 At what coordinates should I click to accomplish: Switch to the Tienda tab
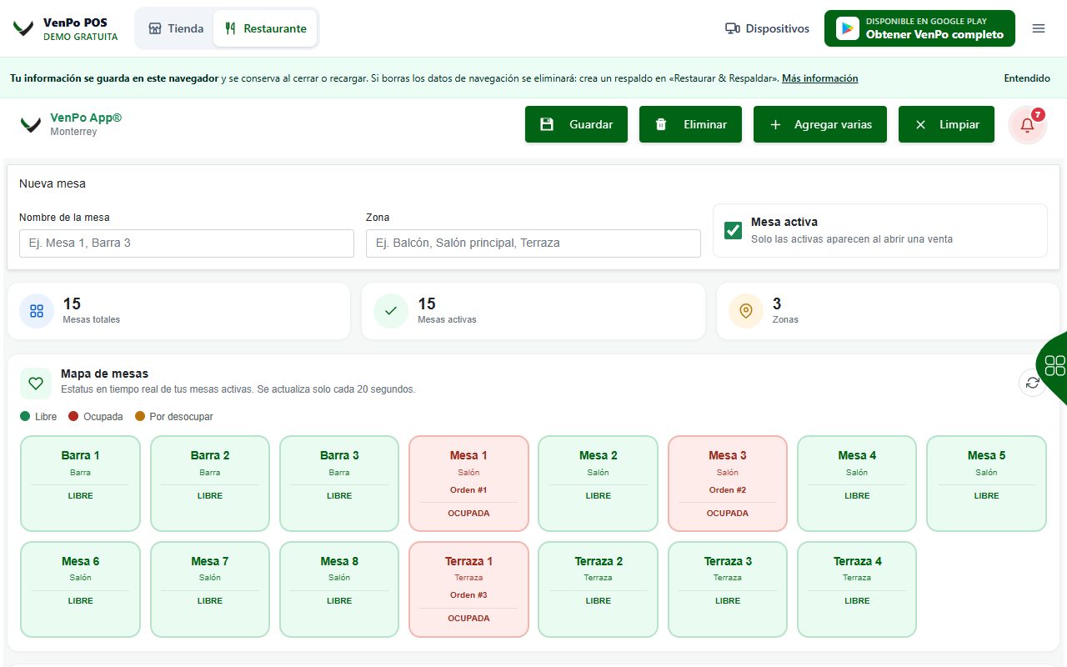click(x=176, y=28)
